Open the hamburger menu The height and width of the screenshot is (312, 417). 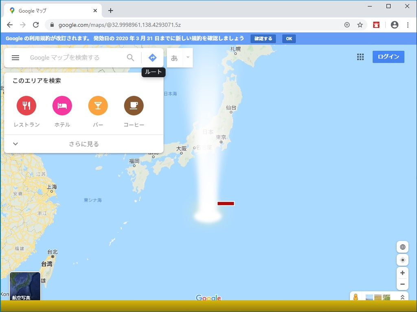click(15, 57)
